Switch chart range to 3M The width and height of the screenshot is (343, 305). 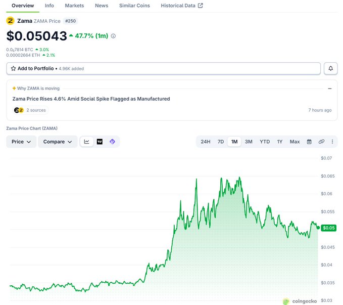tap(249, 142)
